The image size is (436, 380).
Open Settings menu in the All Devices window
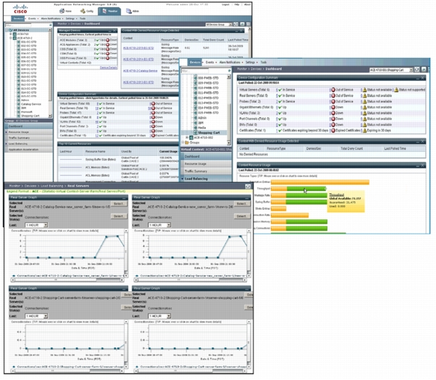(70, 19)
